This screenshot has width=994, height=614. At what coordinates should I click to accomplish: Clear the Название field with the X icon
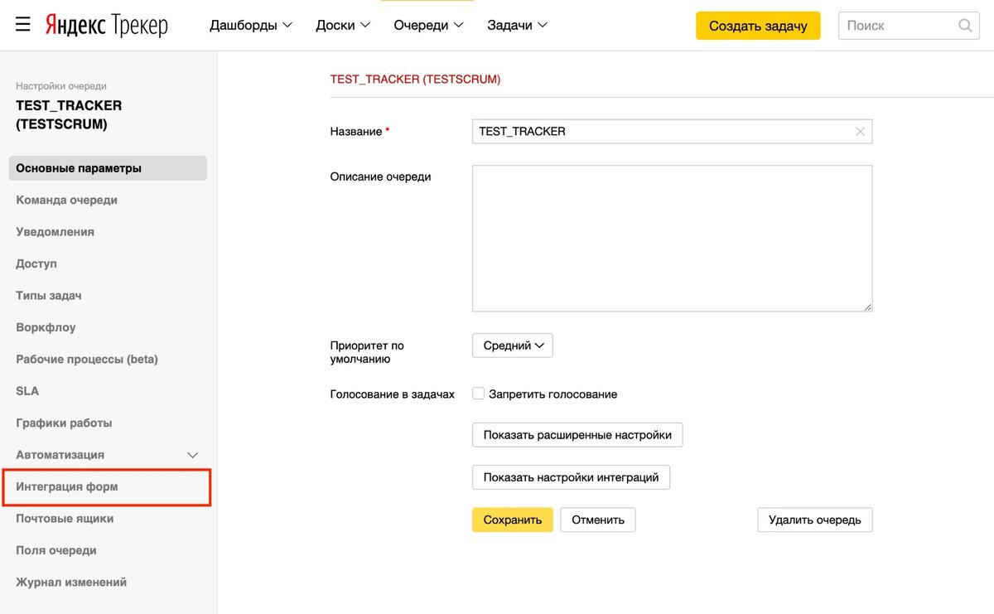pyautogui.click(x=861, y=131)
